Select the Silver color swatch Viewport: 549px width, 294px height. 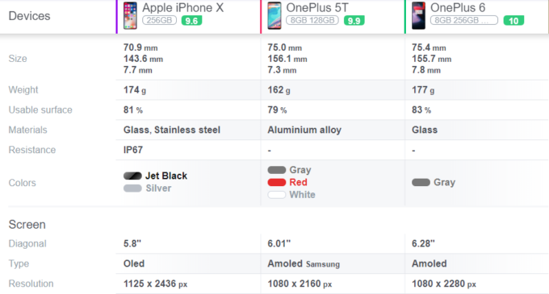point(132,188)
